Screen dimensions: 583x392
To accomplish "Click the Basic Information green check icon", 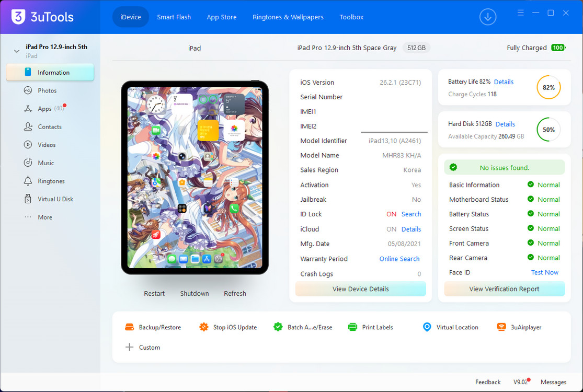I will tap(531, 185).
